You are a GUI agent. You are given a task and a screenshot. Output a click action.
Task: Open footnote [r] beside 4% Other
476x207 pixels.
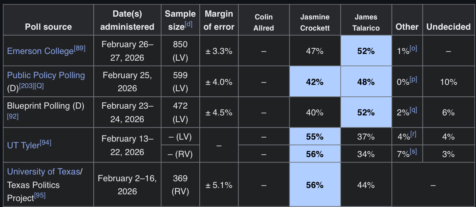coord(413,134)
